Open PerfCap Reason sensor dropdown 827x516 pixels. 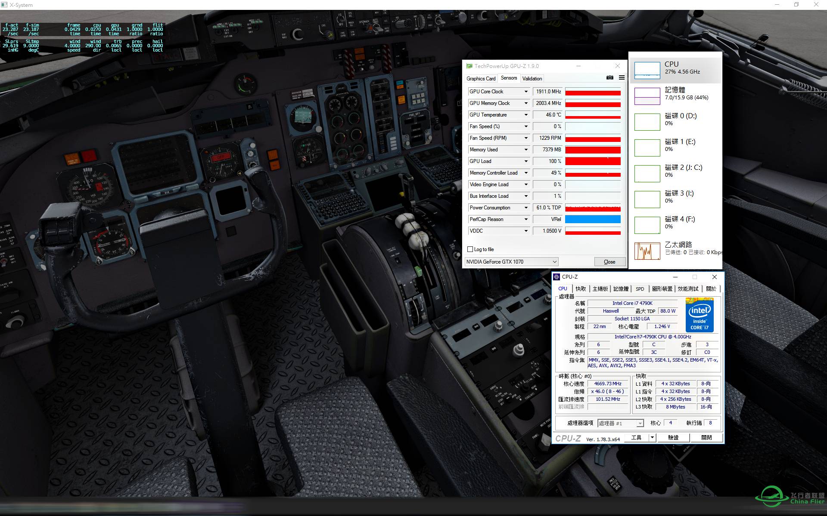[x=526, y=219]
